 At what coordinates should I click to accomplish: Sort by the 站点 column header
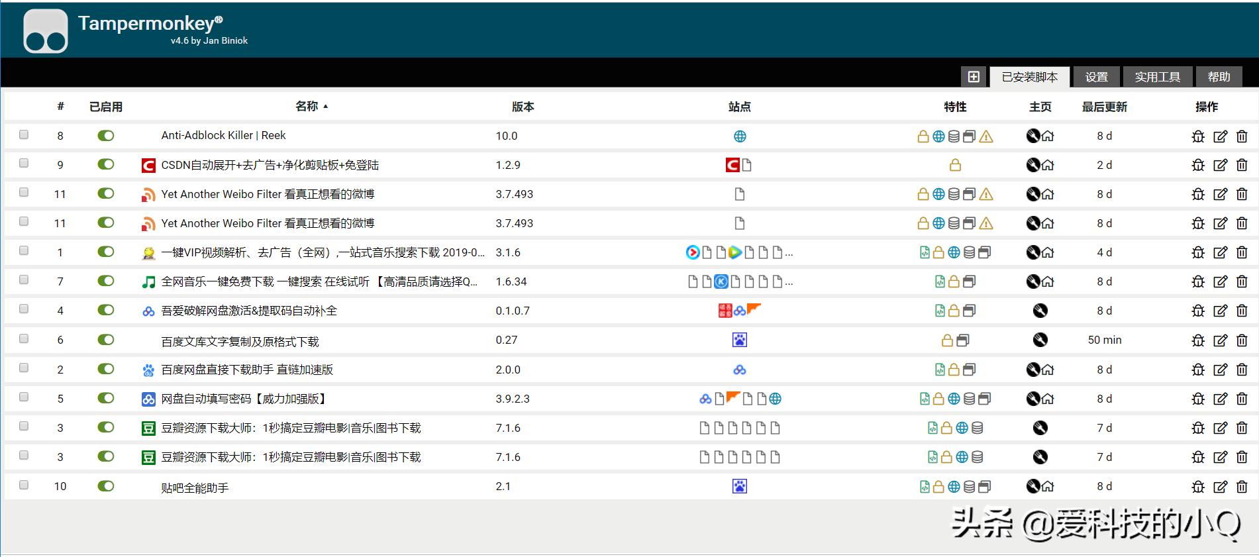coord(740,107)
